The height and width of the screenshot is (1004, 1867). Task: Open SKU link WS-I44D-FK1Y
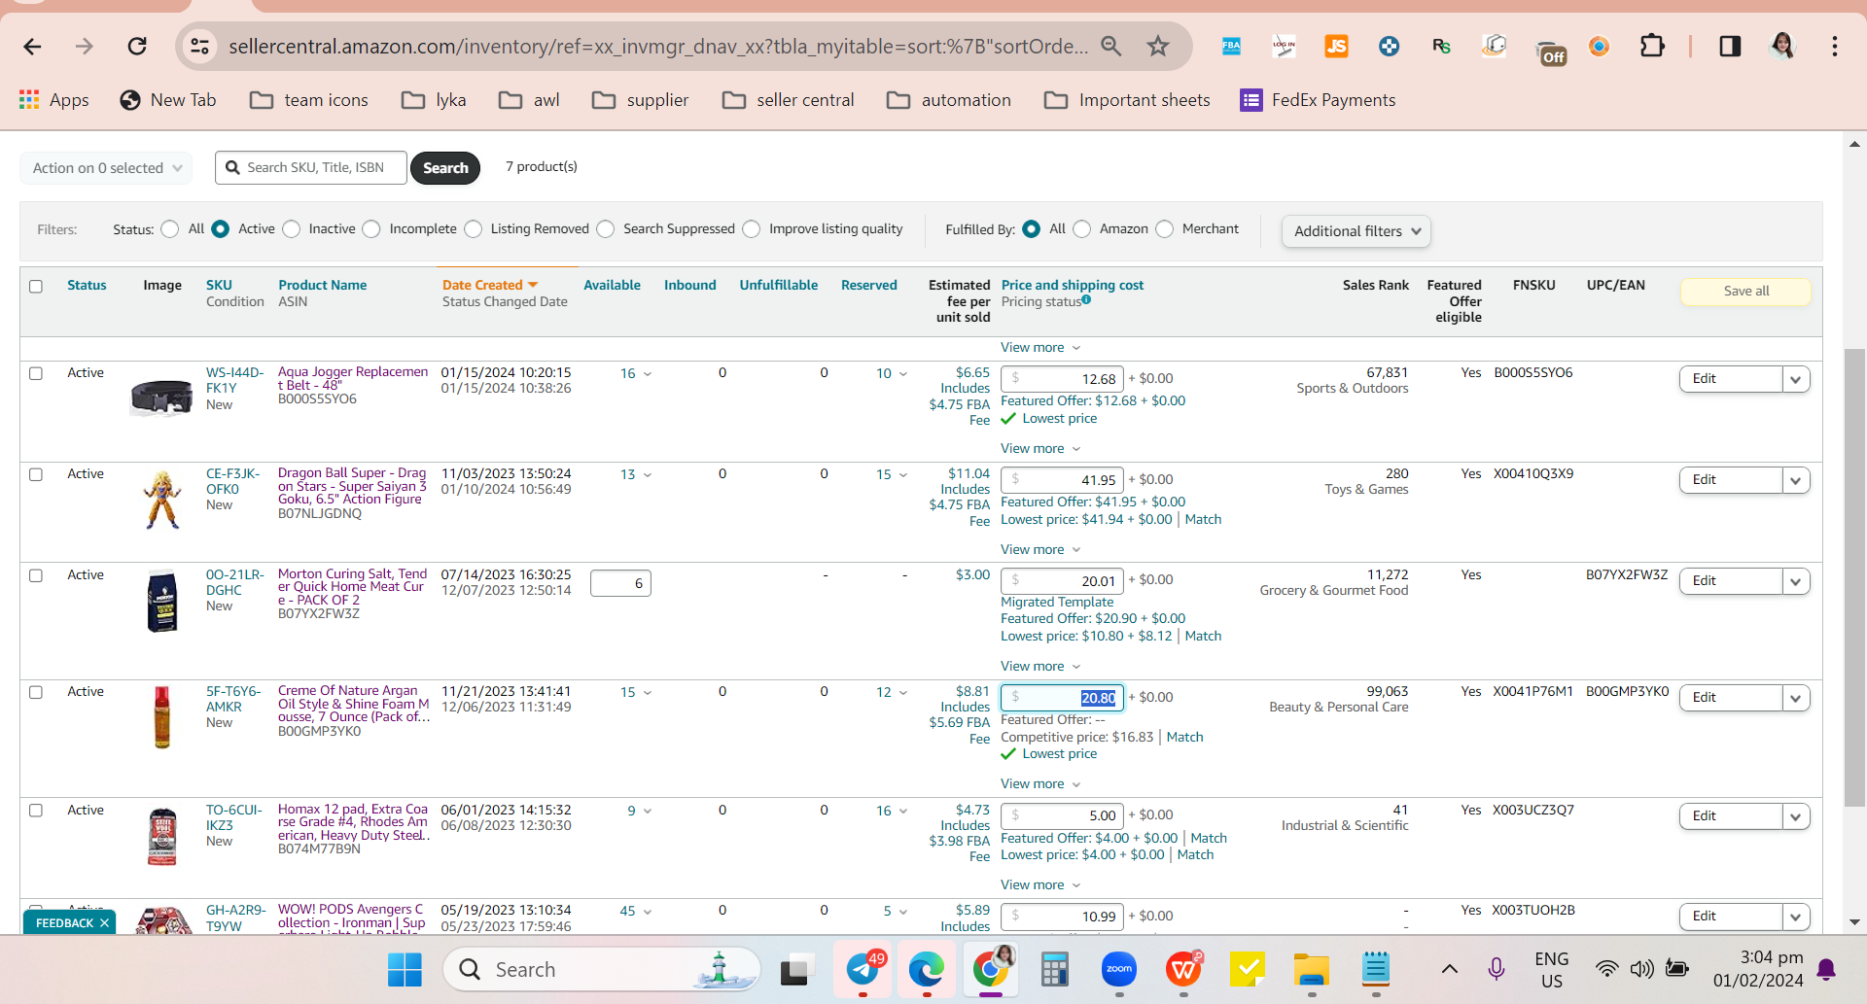pos(234,380)
